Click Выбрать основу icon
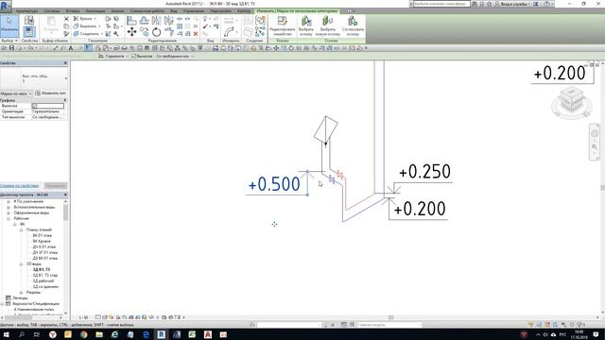Image resolution: width=605 pixels, height=340 pixels. [306, 25]
